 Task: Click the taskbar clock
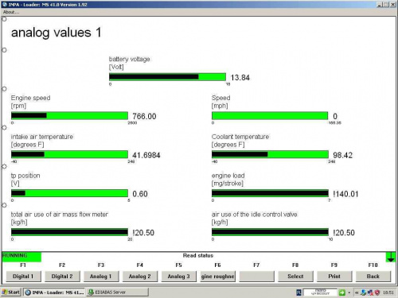coord(388,292)
